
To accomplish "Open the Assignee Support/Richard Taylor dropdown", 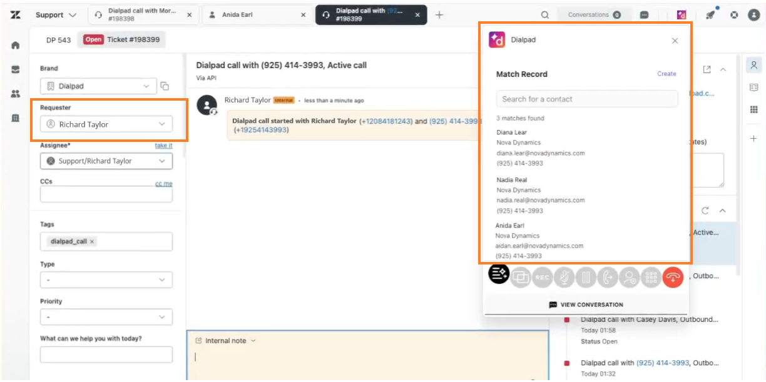I will click(x=106, y=161).
